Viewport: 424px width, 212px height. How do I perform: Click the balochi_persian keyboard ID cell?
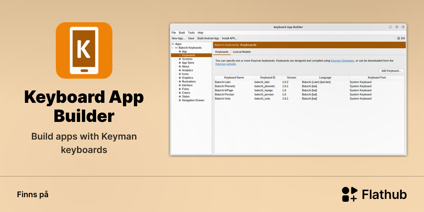[x=264, y=94]
